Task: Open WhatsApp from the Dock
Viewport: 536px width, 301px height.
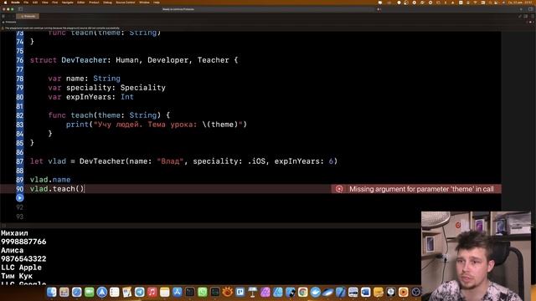Action: [x=203, y=292]
